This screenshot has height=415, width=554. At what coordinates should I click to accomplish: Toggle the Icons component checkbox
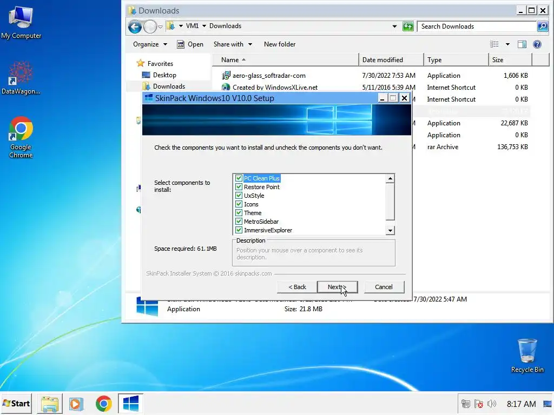(239, 204)
